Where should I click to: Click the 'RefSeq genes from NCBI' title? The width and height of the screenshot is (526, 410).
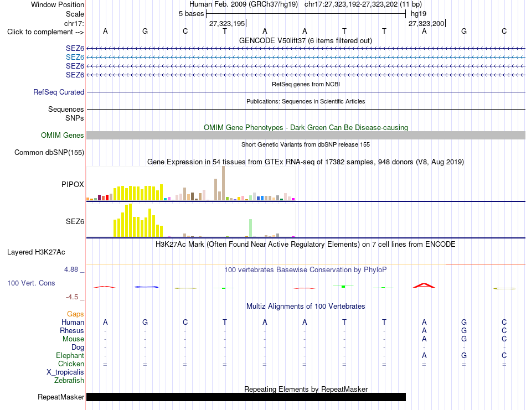pos(306,84)
